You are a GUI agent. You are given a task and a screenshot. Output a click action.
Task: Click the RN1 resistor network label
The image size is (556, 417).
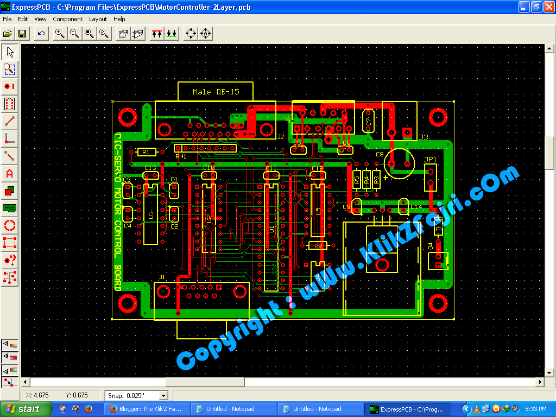tap(181, 156)
